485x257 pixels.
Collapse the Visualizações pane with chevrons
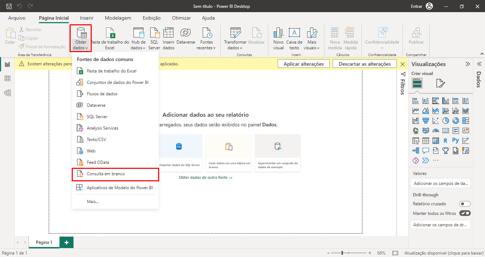(x=468, y=64)
